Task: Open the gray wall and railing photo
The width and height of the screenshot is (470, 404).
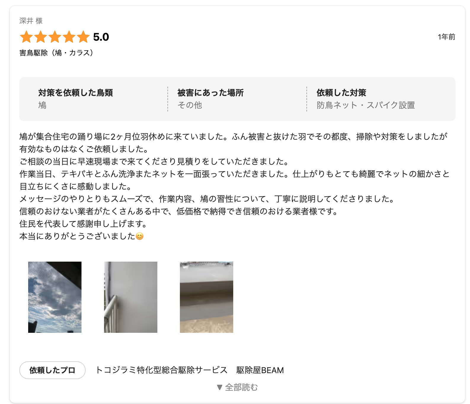Action: point(131,297)
